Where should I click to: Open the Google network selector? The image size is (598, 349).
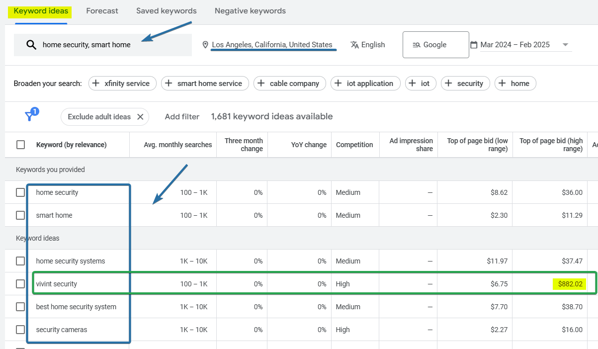(x=435, y=44)
